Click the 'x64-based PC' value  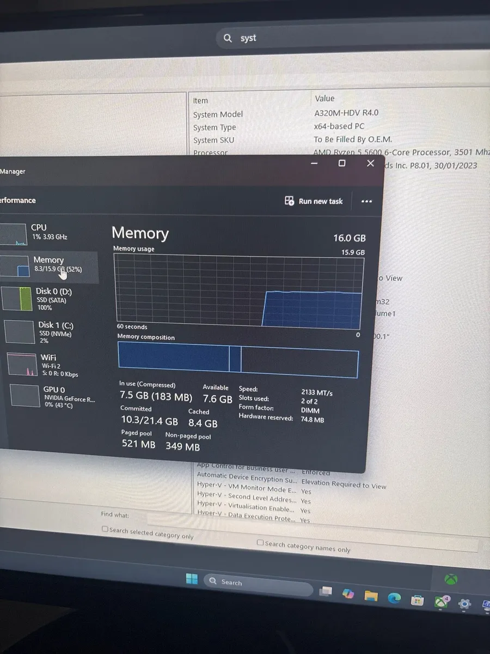pyautogui.click(x=339, y=126)
